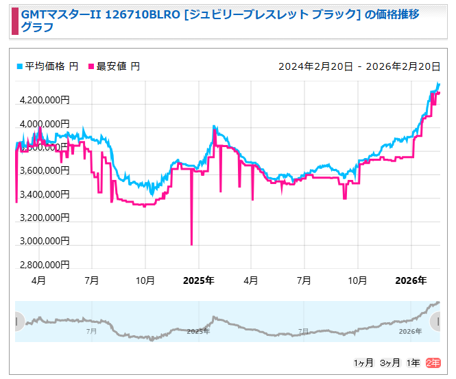Click the blue 平均価格 legend square
The height and width of the screenshot is (379, 456).
(x=20, y=66)
